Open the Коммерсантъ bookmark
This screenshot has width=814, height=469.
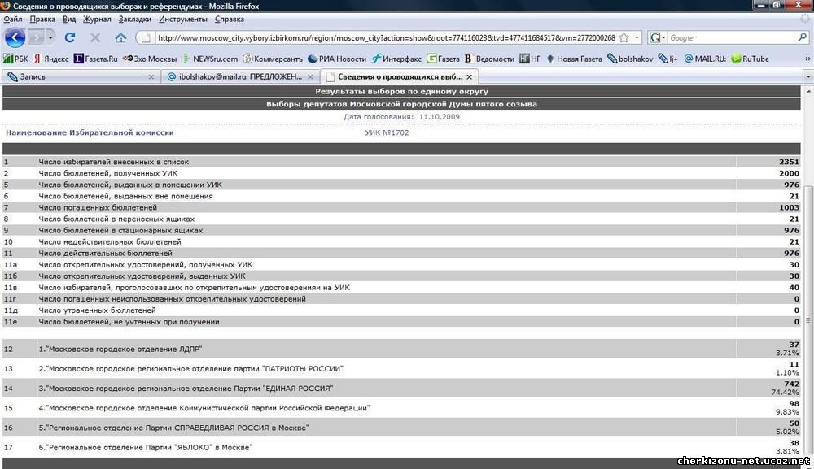point(272,59)
